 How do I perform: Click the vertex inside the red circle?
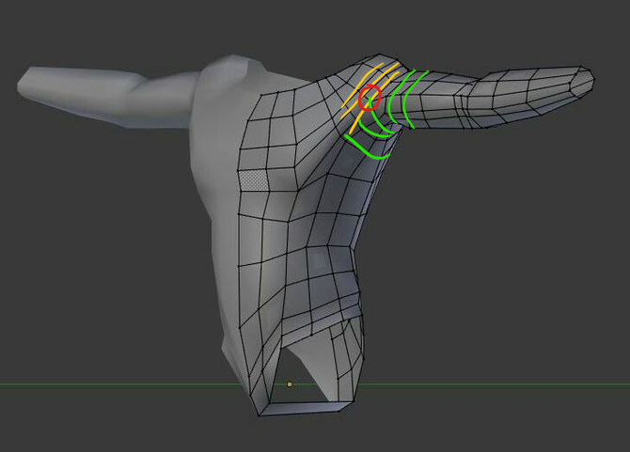click(x=370, y=98)
